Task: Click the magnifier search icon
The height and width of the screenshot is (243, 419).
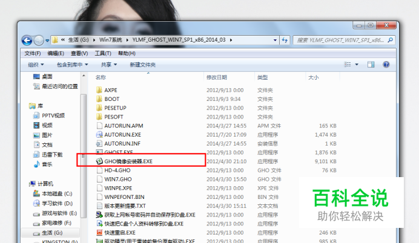Action: (391, 40)
